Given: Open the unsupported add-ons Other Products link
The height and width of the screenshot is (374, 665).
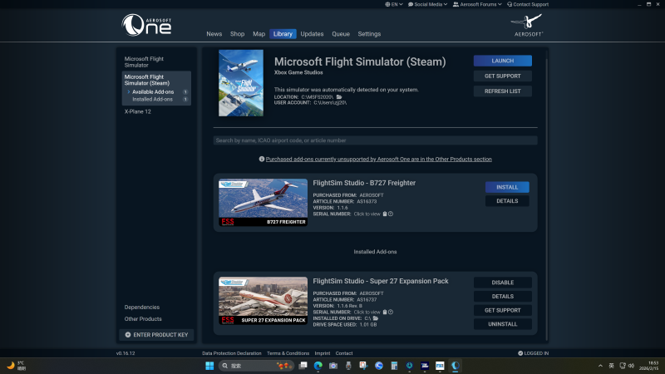Looking at the screenshot, I should coord(379,159).
